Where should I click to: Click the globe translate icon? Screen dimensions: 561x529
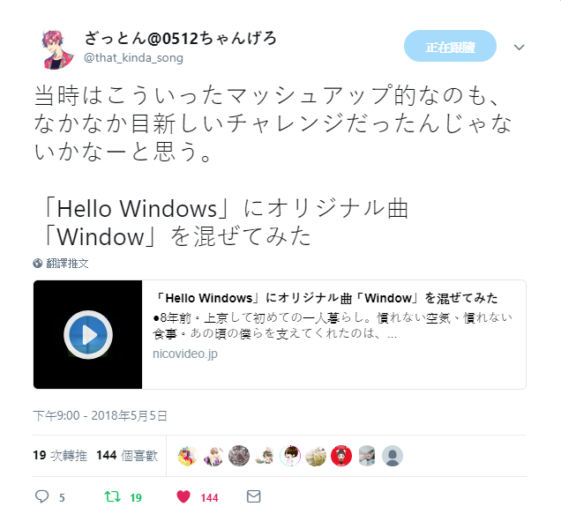(38, 264)
